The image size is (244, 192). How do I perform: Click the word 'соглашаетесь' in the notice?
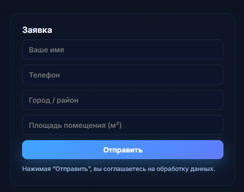pyautogui.click(x=125, y=169)
